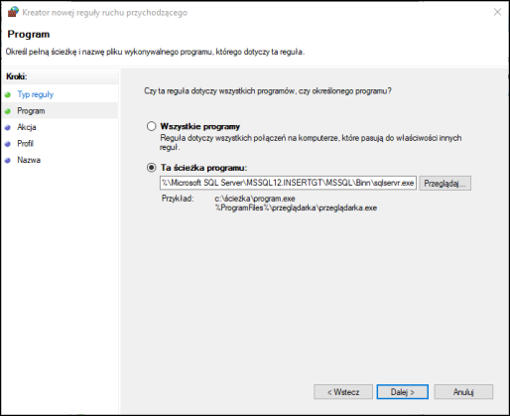Click the 'Program' page heading
Image resolution: width=510 pixels, height=416 pixels.
click(x=29, y=34)
